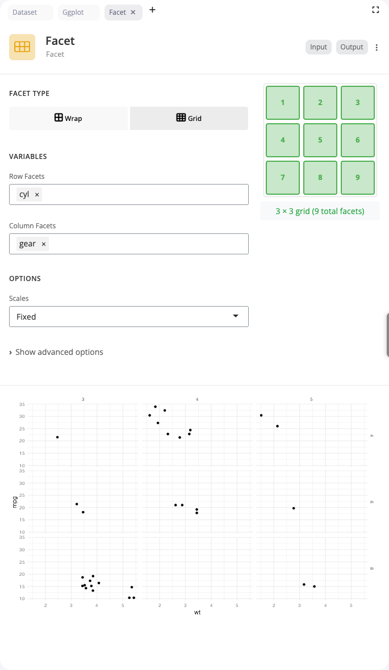Switch the facet type to Wrap
Image resolution: width=389 pixels, height=670 pixels.
[x=68, y=118]
